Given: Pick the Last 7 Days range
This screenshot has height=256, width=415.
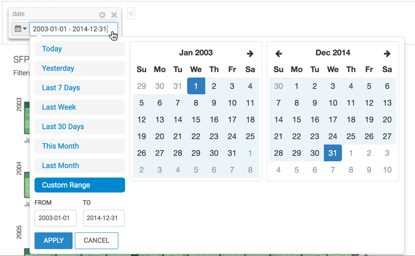Looking at the screenshot, I should click(x=79, y=88).
